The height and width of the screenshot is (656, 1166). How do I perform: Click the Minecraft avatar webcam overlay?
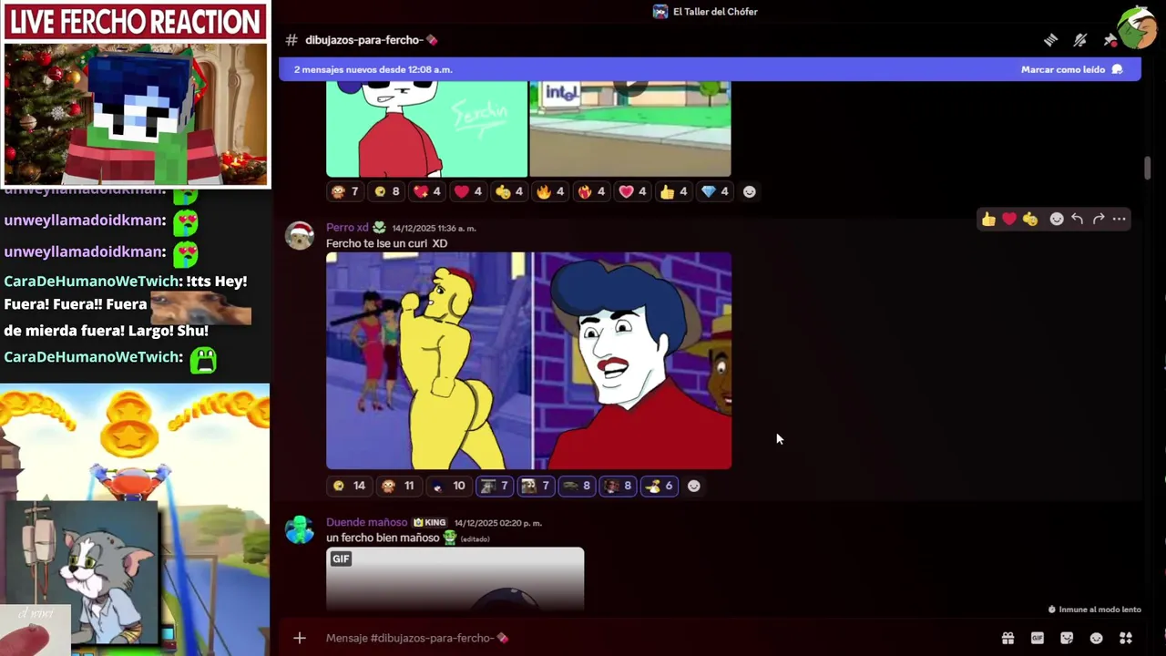(x=136, y=115)
